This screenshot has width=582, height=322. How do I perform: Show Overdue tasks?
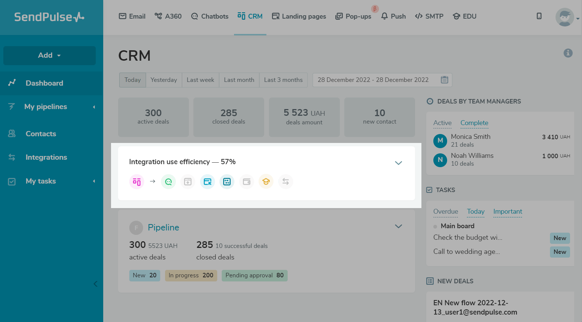pyautogui.click(x=446, y=211)
